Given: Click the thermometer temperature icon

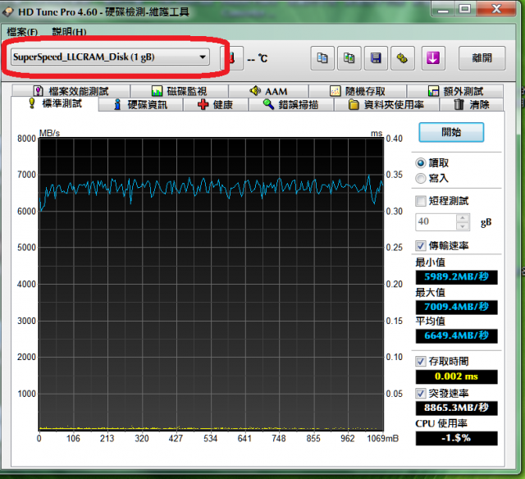Looking at the screenshot, I should [231, 58].
